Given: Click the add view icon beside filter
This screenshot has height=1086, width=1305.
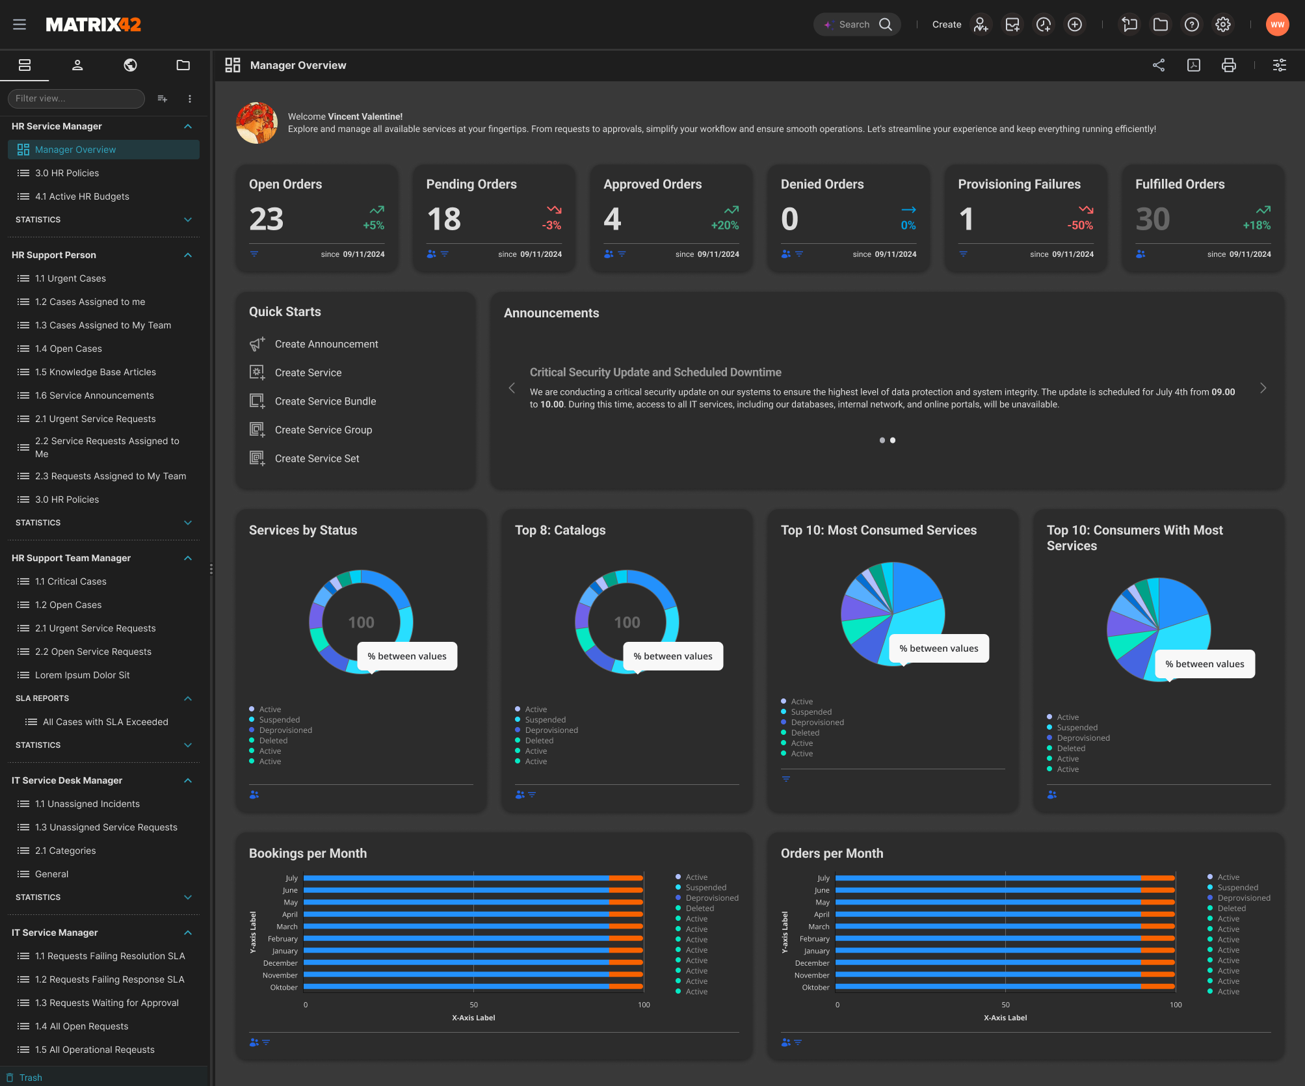Looking at the screenshot, I should click(x=163, y=99).
